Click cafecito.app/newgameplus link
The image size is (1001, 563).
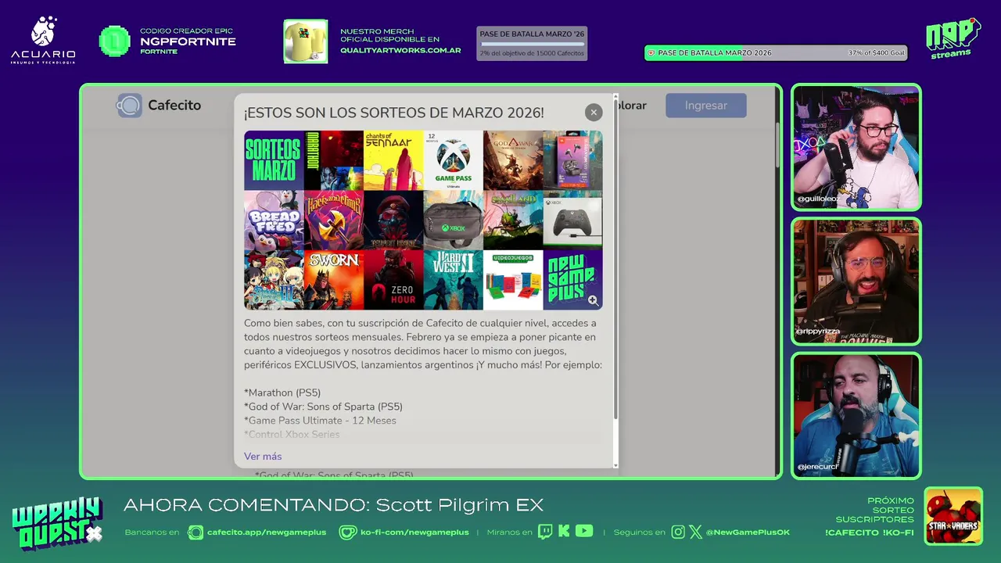coord(267,533)
